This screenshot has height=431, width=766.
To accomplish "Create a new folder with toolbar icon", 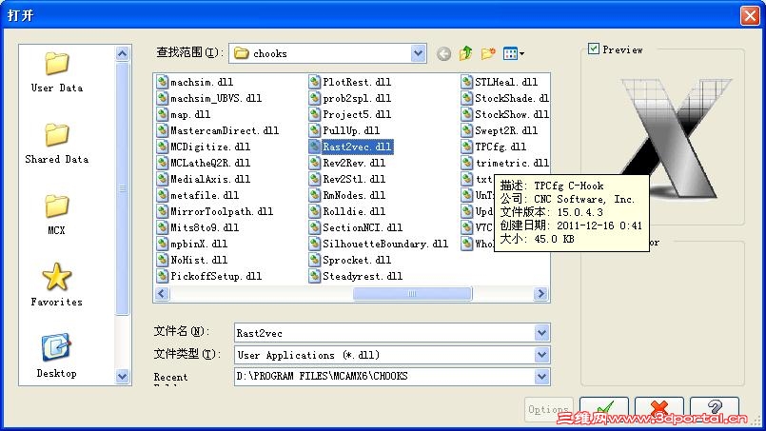I will (x=487, y=53).
